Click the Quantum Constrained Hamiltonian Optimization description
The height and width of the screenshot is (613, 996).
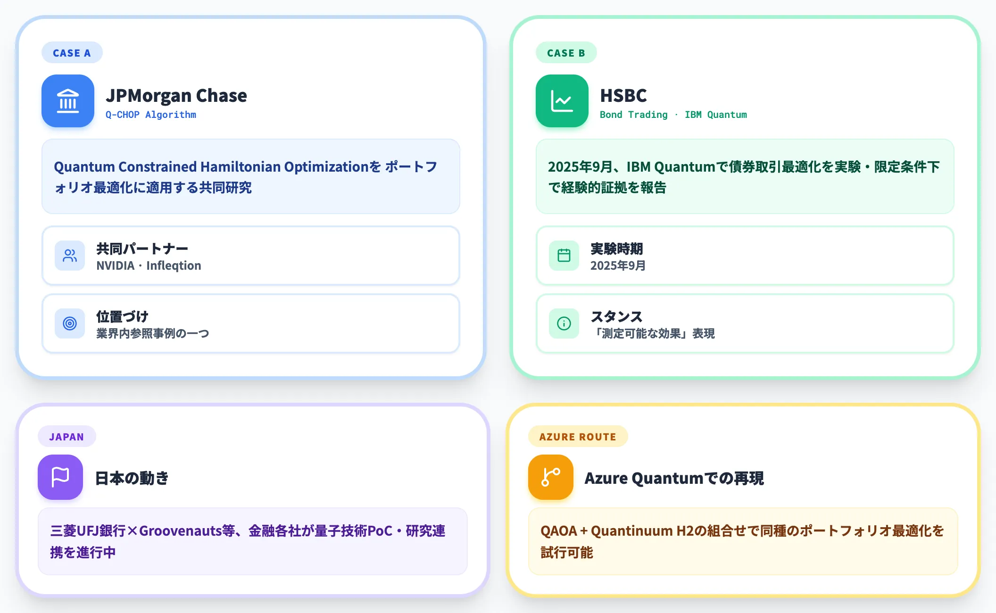251,176
